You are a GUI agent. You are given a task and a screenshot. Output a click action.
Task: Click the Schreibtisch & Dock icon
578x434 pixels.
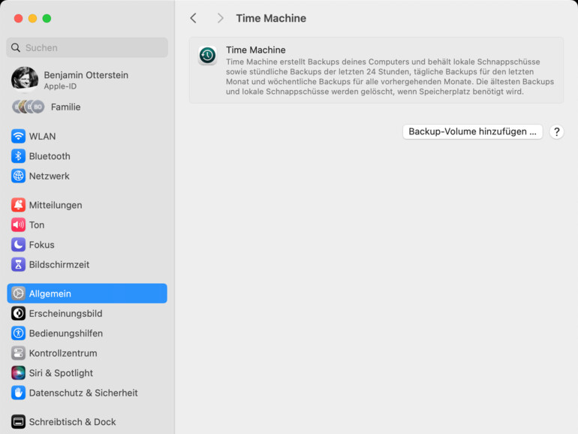(18, 422)
